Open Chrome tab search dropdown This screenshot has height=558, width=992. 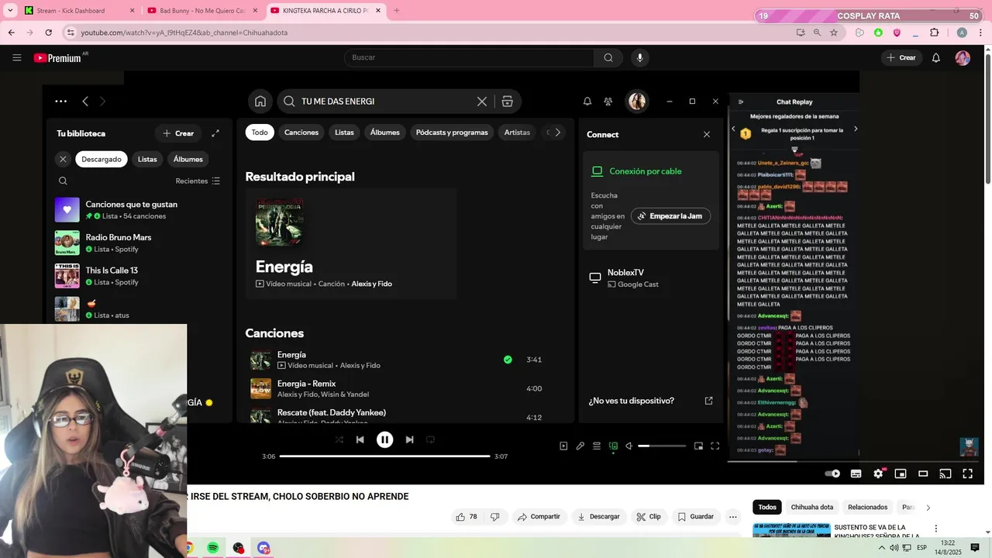[x=11, y=11]
